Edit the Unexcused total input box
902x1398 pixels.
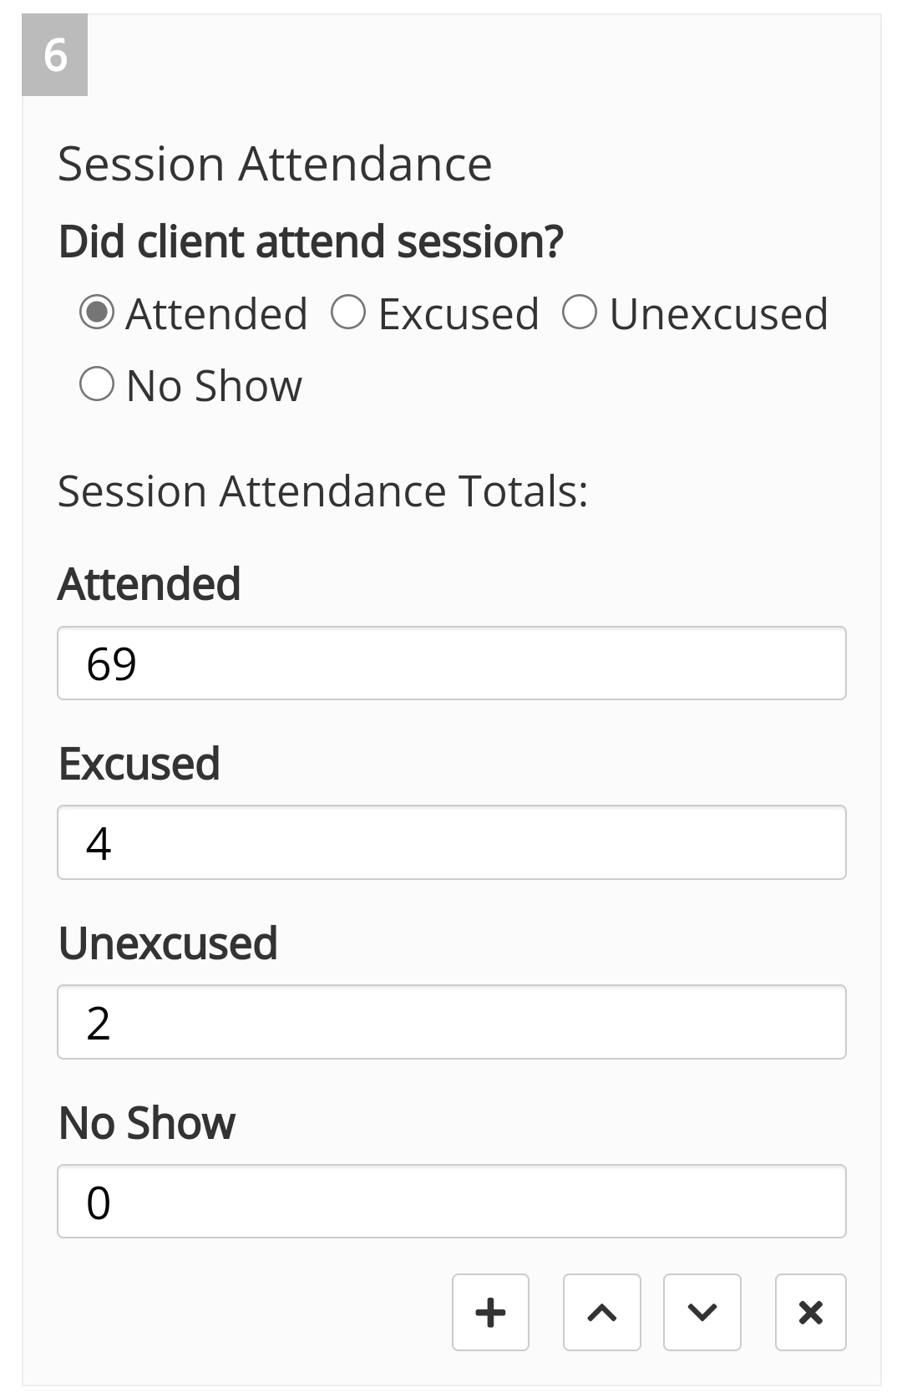click(451, 1022)
